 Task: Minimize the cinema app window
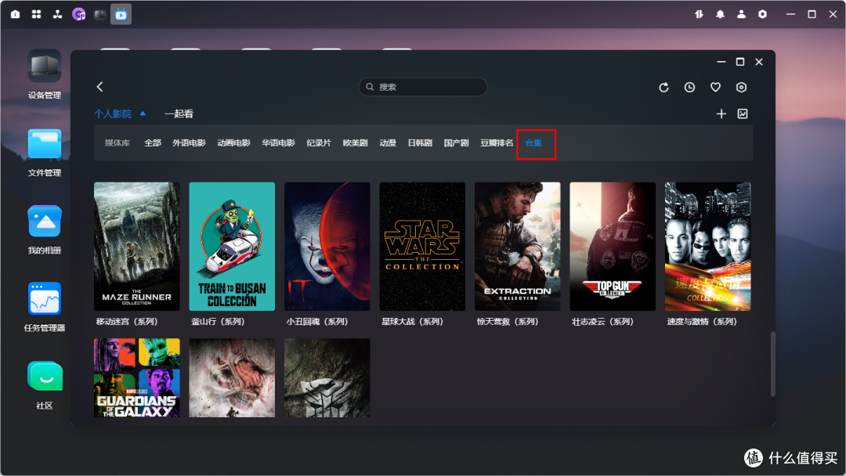coord(721,62)
